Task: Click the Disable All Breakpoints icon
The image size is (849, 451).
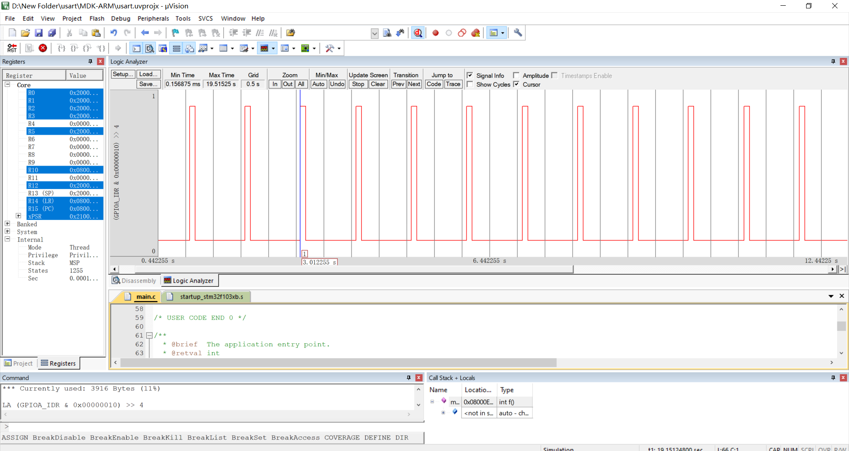Action: tap(462, 33)
